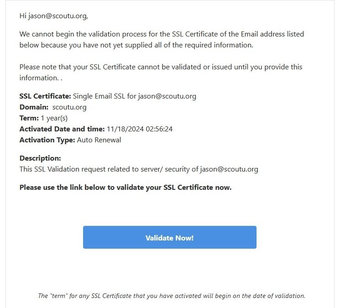
Task: Click the Description: heading
Action: pos(40,158)
